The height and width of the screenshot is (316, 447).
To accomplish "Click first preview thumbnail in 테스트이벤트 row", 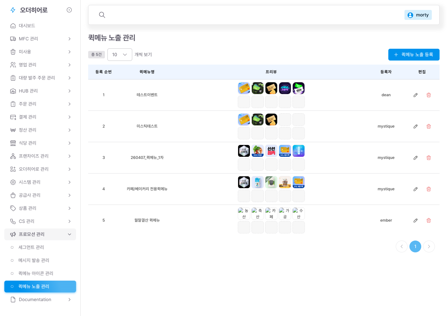I will click(x=244, y=88).
